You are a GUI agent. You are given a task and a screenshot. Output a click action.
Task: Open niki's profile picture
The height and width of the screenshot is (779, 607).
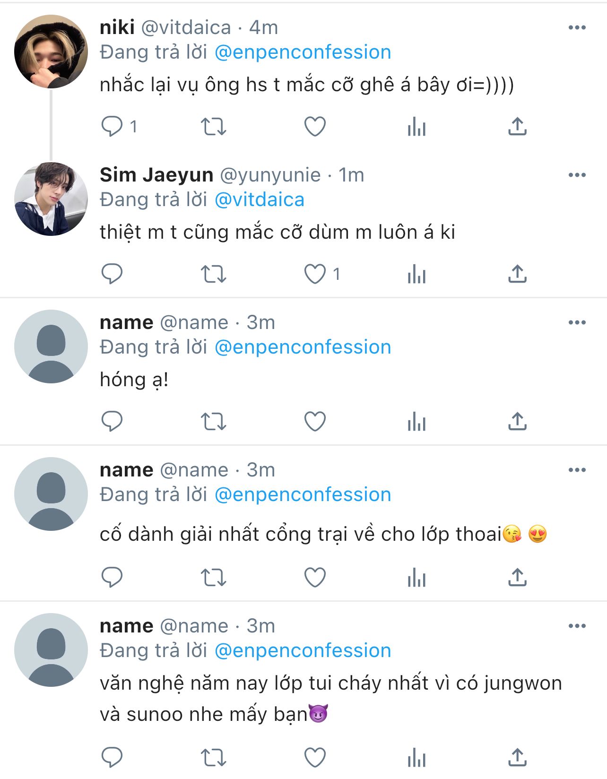(x=51, y=52)
